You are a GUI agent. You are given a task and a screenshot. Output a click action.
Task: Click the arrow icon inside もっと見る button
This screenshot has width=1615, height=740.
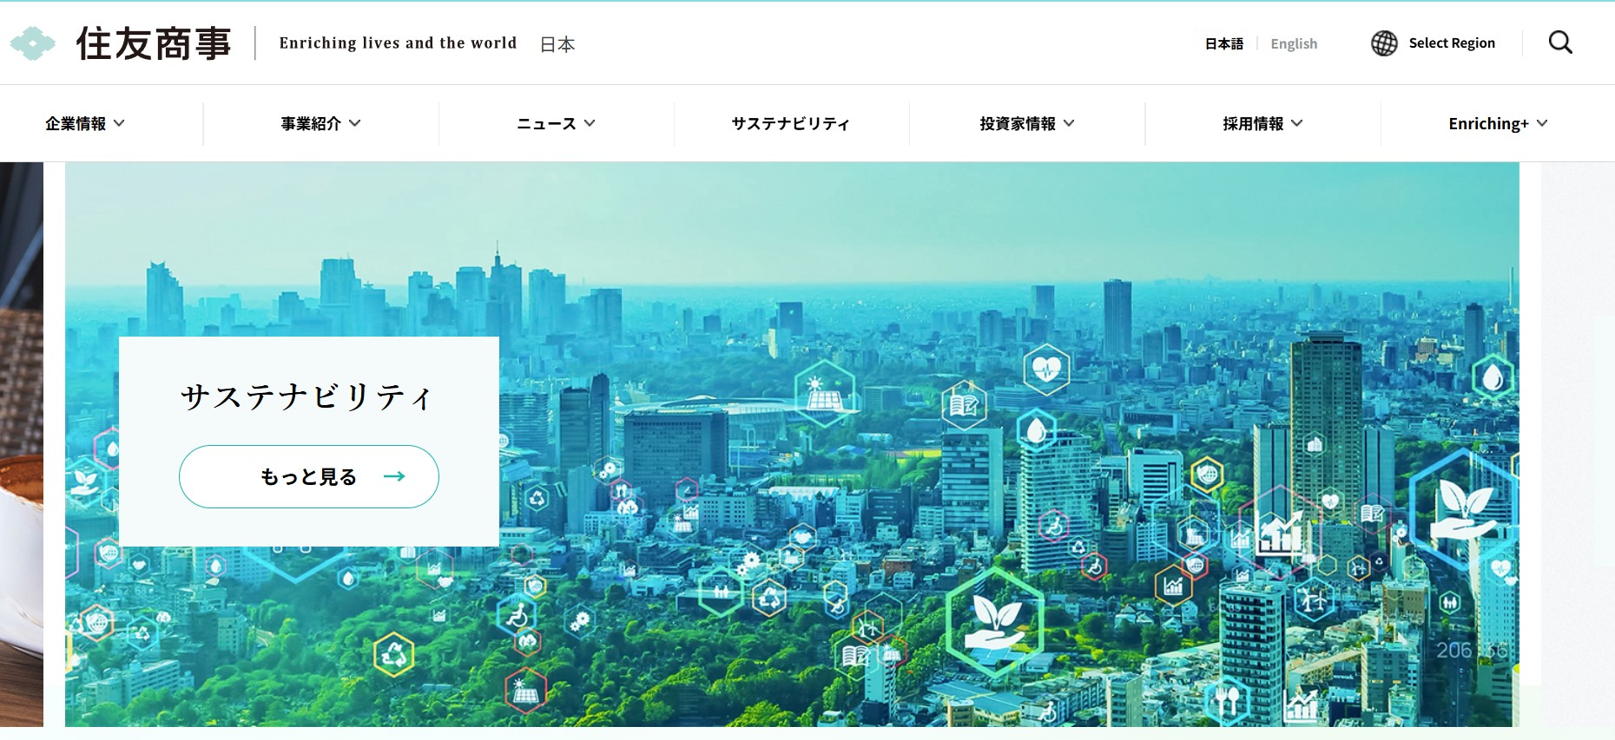coord(394,476)
